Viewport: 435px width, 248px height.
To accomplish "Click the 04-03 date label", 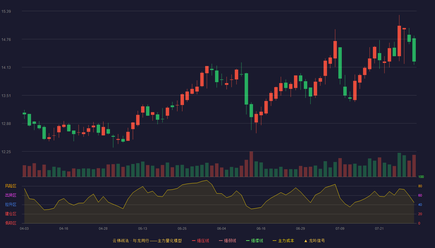I will pos(24,229).
